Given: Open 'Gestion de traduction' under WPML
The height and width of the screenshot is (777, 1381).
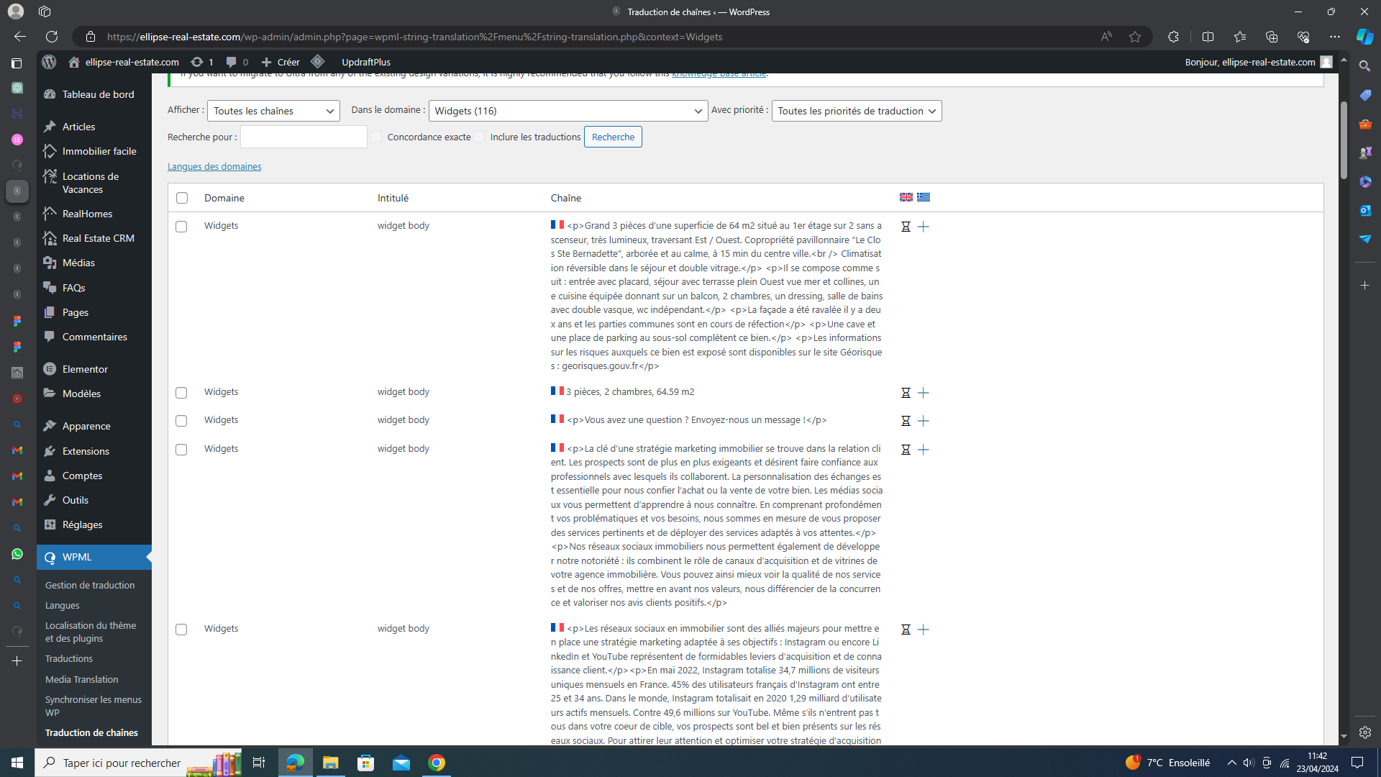Looking at the screenshot, I should pos(90,585).
